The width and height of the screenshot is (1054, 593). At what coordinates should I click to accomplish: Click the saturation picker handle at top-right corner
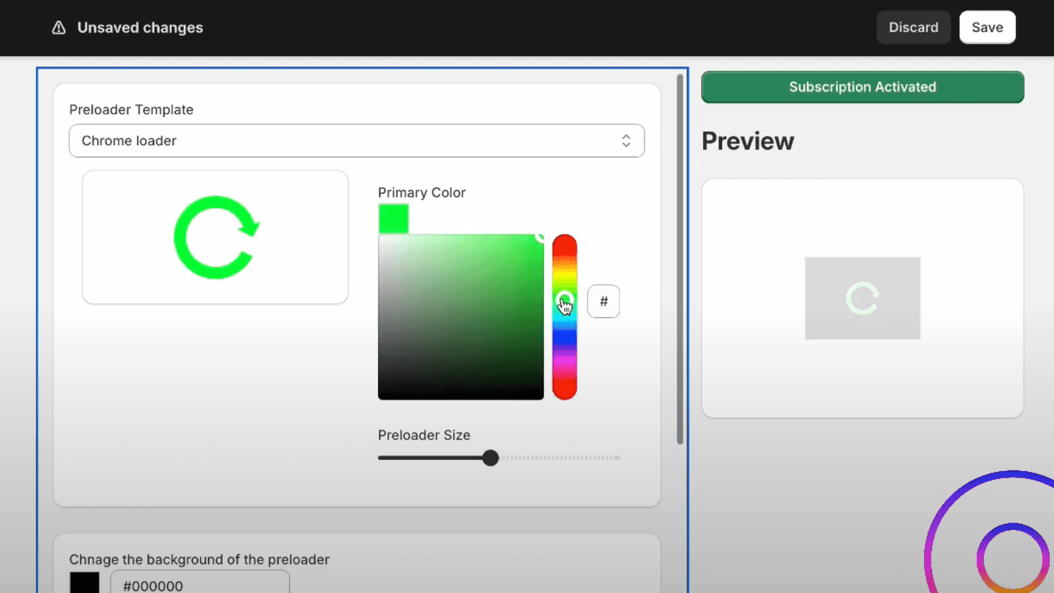click(540, 237)
